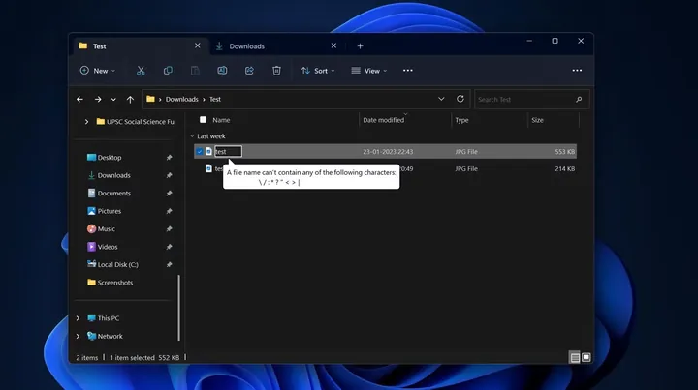Image resolution: width=698 pixels, height=390 pixels.
Task: Click the Copy icon in toolbar
Action: [x=168, y=71]
